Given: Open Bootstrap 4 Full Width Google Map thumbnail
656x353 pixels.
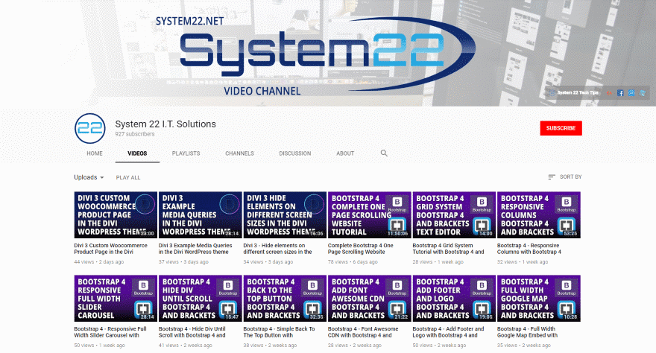Looking at the screenshot, I should (x=538, y=299).
